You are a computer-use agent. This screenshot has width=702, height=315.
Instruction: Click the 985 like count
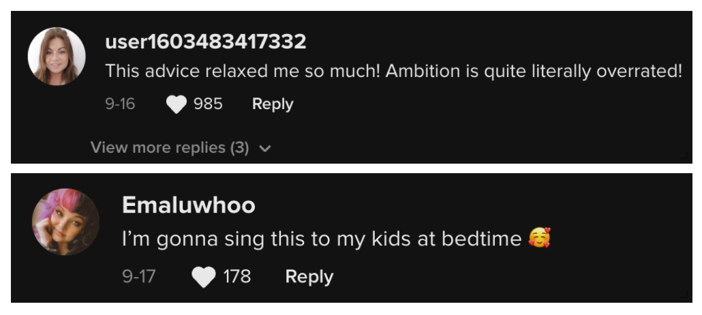208,104
